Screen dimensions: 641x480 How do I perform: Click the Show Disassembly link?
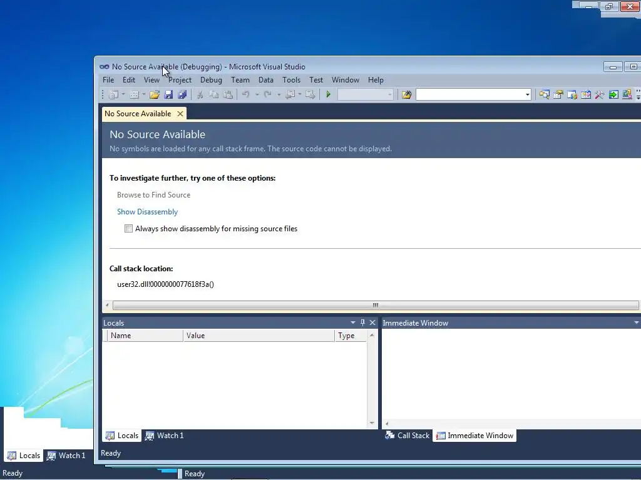[148, 212]
